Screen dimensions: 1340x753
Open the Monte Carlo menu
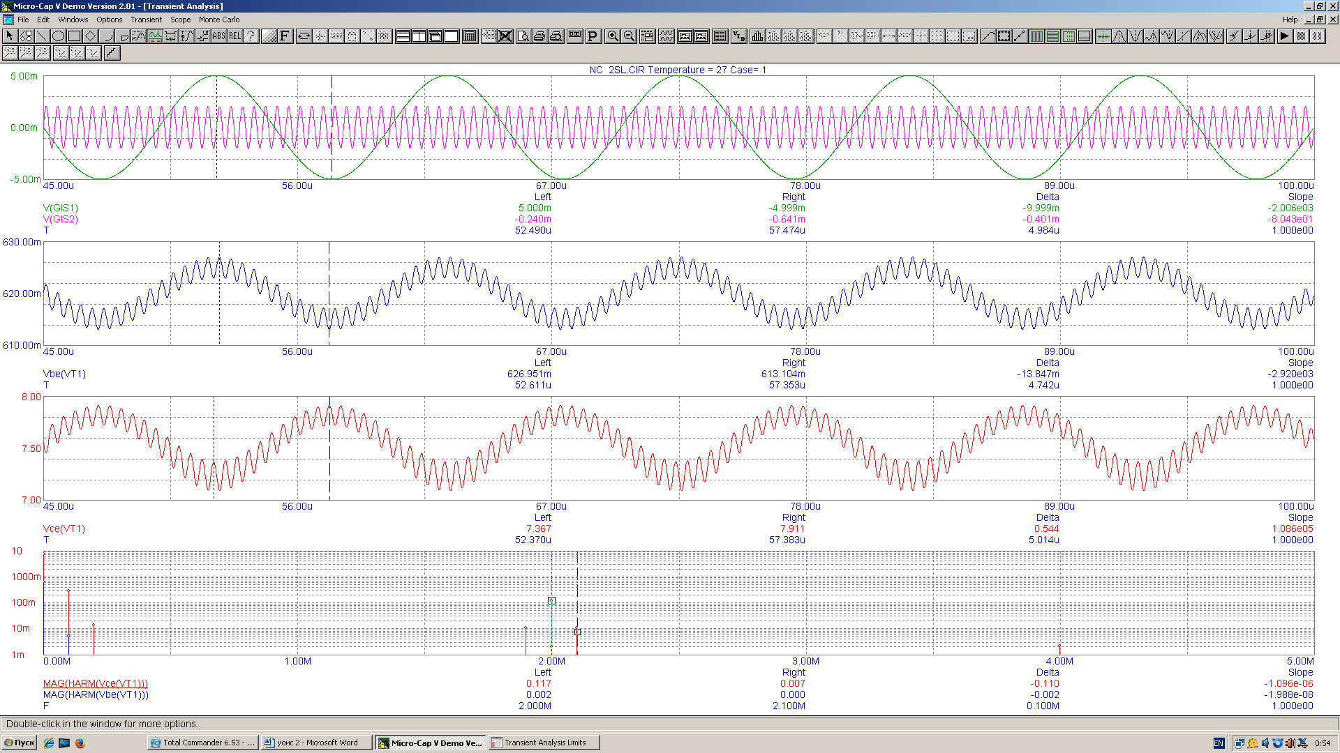(219, 20)
